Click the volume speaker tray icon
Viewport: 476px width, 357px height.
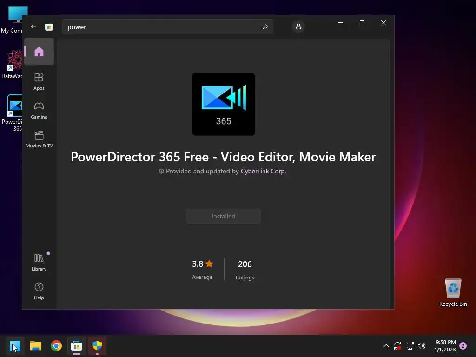422,346
